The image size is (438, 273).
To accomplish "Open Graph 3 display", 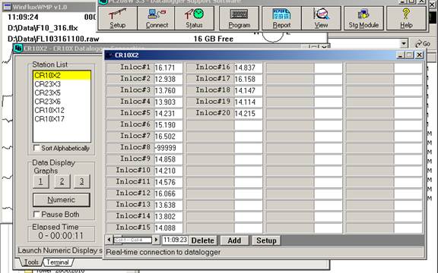I will click(x=82, y=181).
